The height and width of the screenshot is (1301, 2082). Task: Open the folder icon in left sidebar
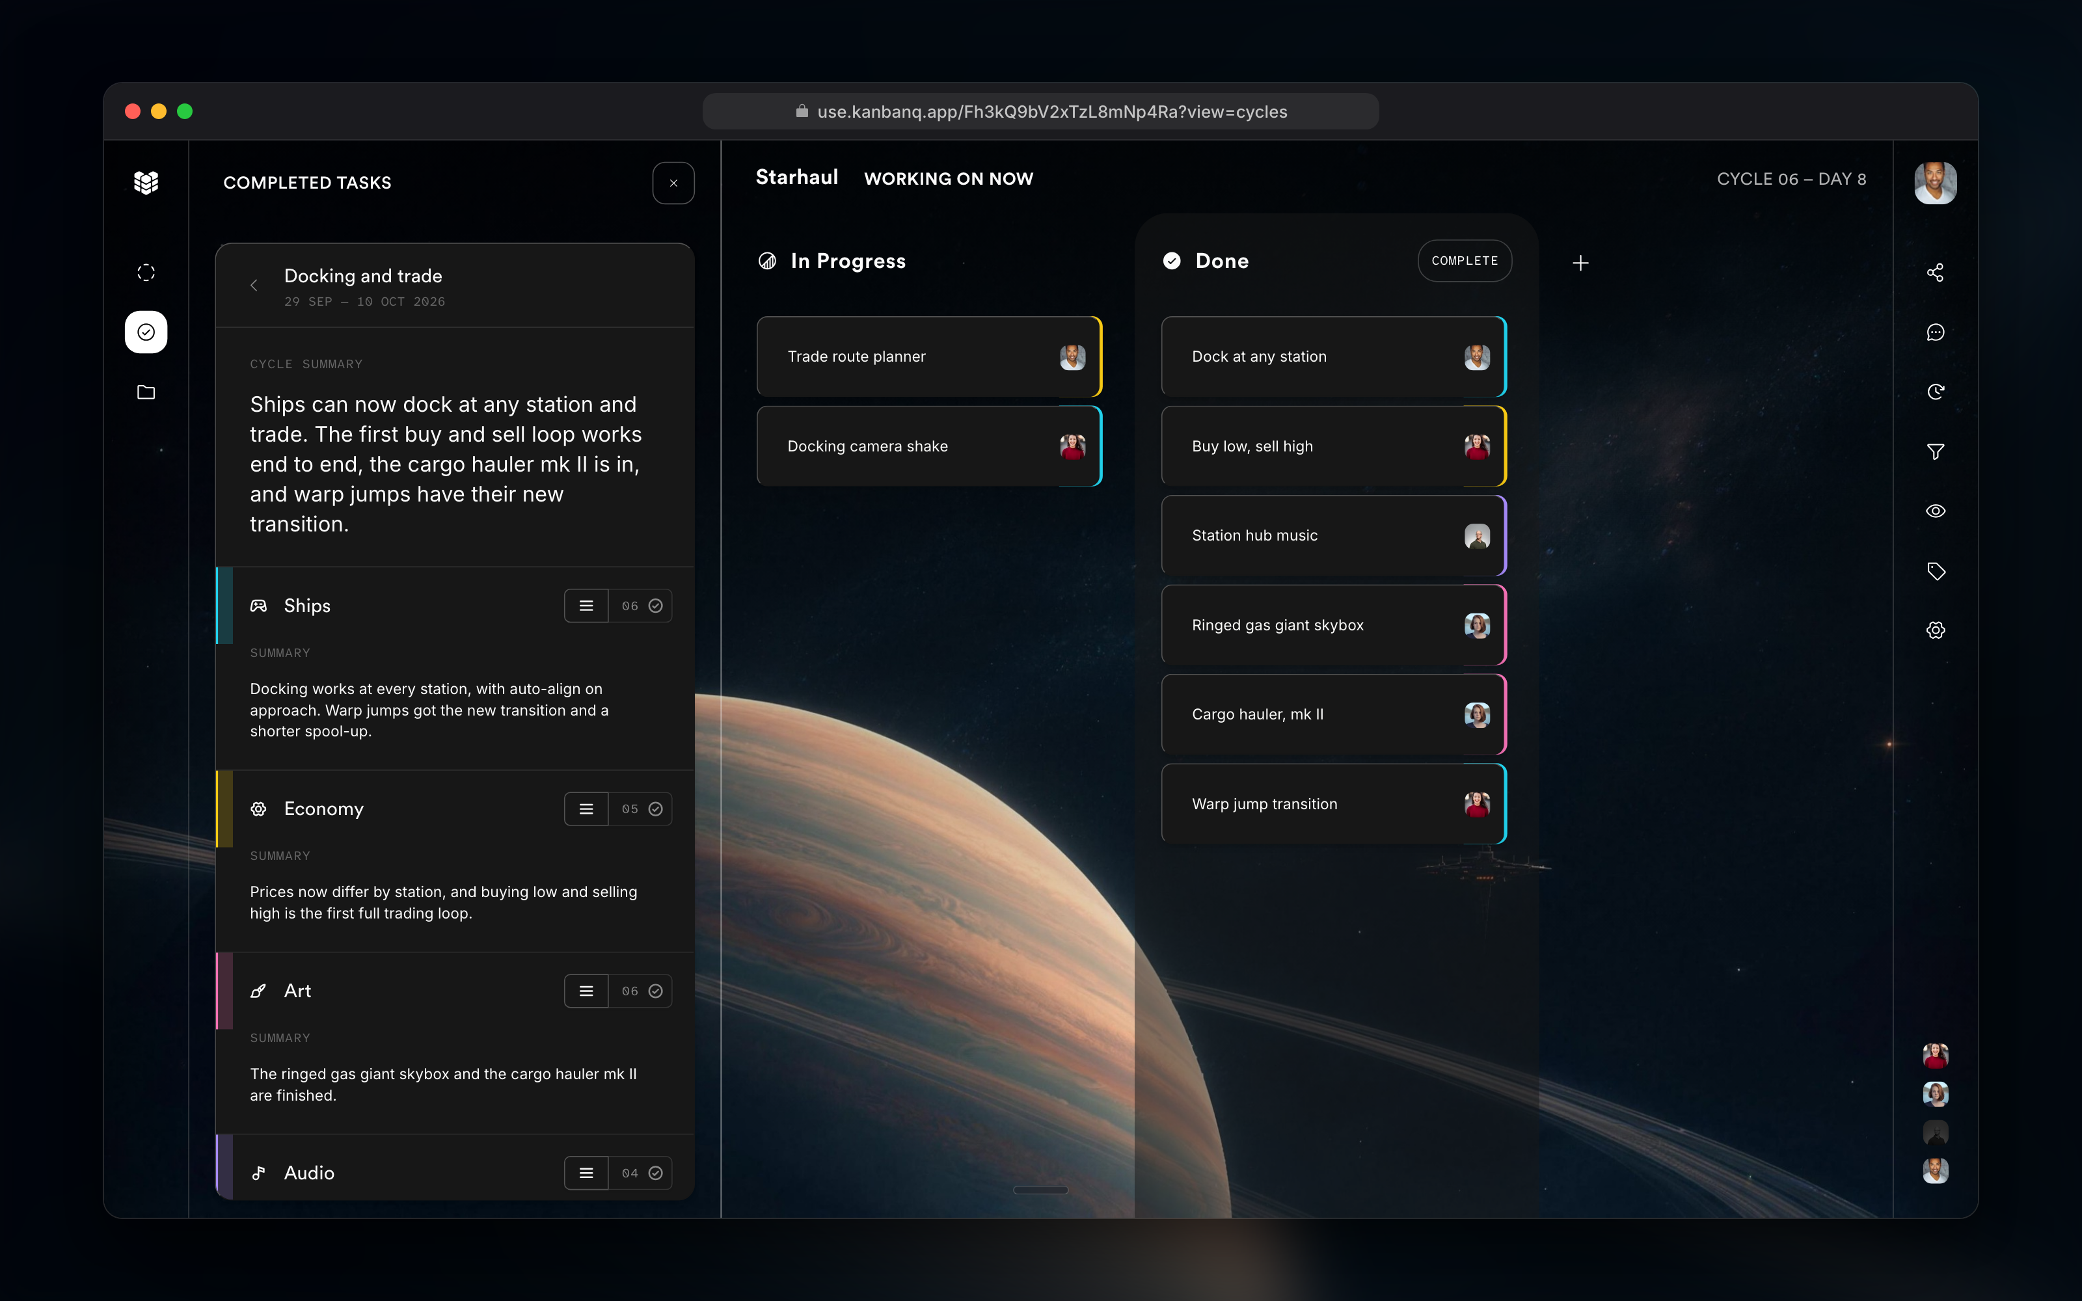(146, 392)
